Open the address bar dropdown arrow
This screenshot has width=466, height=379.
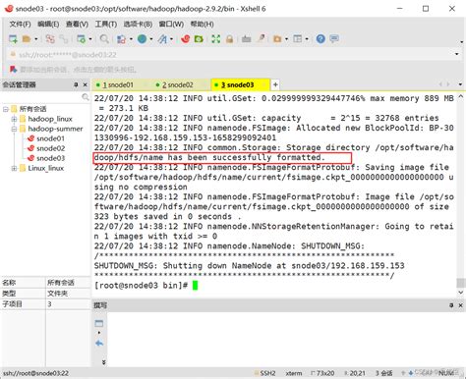[x=457, y=54]
